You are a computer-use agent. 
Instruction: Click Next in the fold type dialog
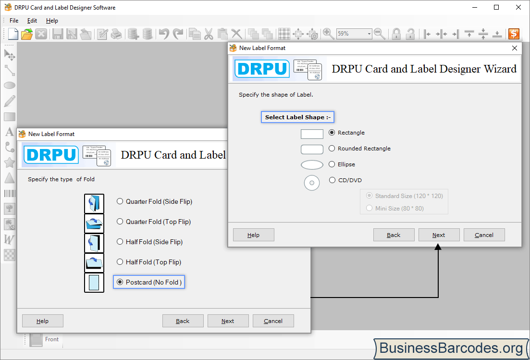[x=228, y=321]
